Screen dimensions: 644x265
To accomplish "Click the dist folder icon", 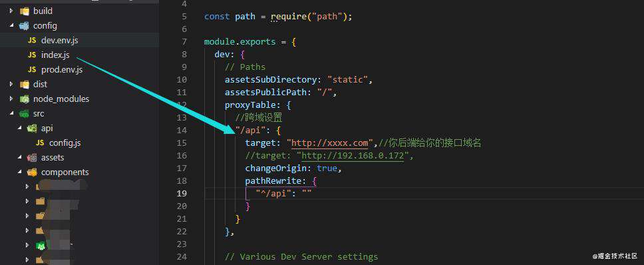I will click(x=24, y=84).
